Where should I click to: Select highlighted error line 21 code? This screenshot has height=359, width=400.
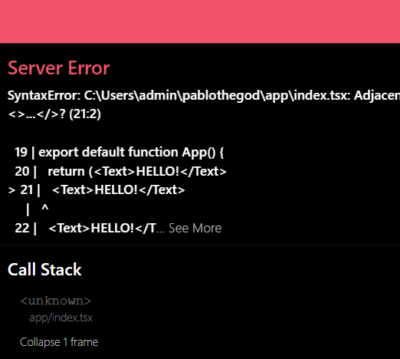coord(119,190)
